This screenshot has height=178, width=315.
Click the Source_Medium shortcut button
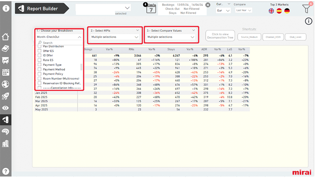point(250,37)
